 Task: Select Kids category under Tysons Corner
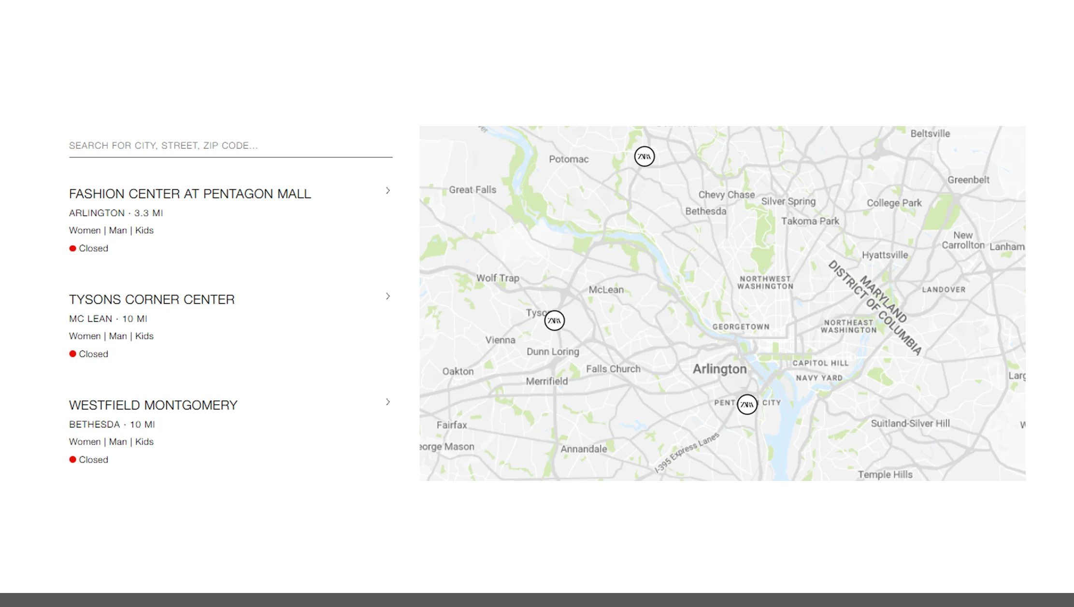coord(145,336)
